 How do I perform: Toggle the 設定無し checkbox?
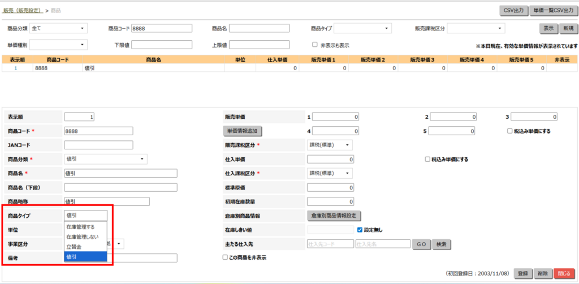[x=360, y=230]
